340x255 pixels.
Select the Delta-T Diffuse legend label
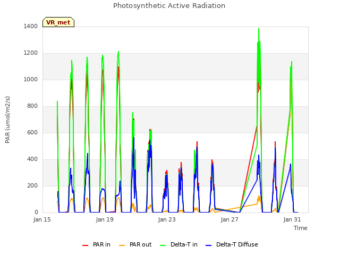[x=237, y=244]
